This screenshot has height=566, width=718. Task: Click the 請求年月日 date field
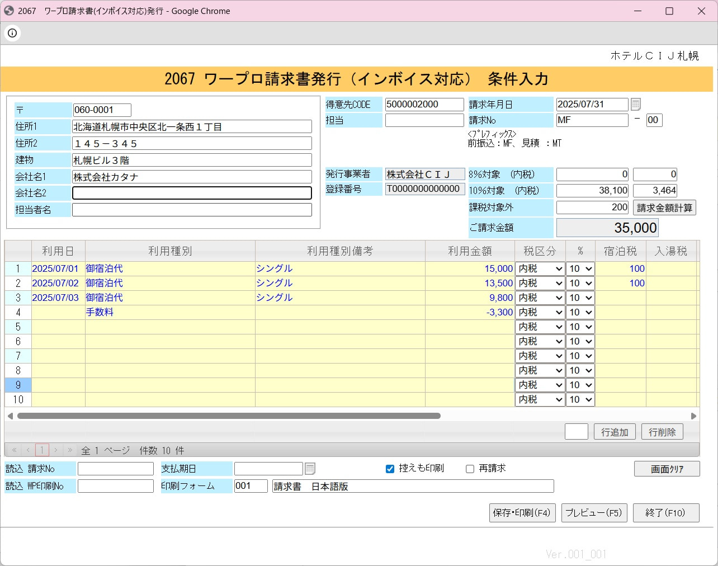(592, 105)
